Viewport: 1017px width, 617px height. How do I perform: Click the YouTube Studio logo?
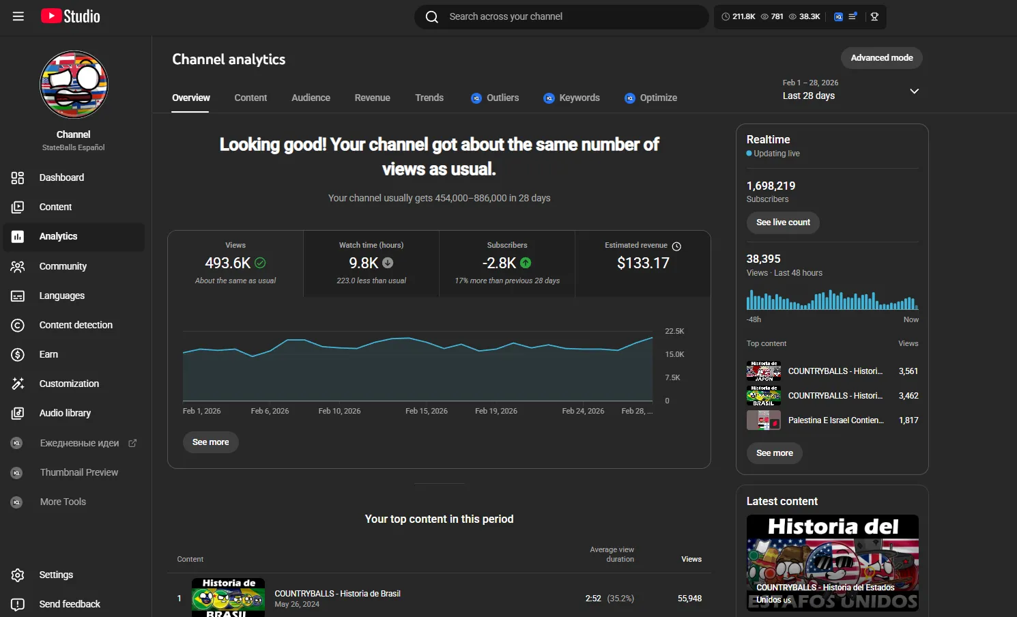(x=70, y=16)
